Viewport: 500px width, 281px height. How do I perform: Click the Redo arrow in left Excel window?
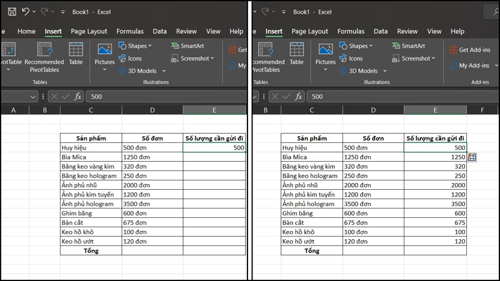pos(44,12)
